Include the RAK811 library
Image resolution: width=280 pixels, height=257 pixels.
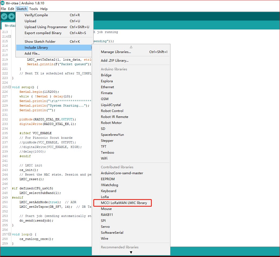(131, 215)
